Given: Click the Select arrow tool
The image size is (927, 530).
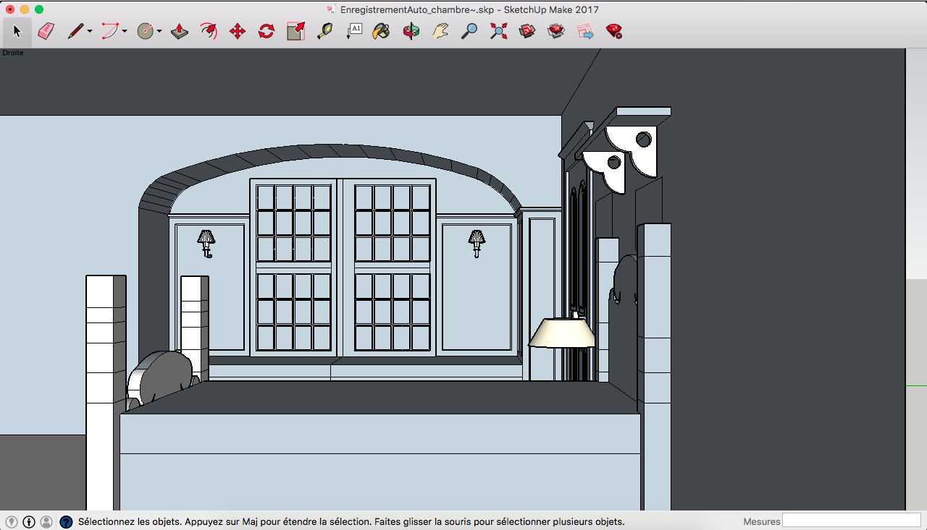Looking at the screenshot, I should [x=17, y=31].
